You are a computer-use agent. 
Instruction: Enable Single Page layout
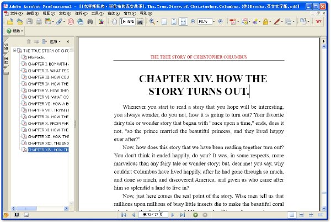(x=292, y=215)
